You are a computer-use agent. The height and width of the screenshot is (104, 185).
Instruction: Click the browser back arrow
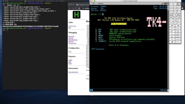tap(70, 8)
